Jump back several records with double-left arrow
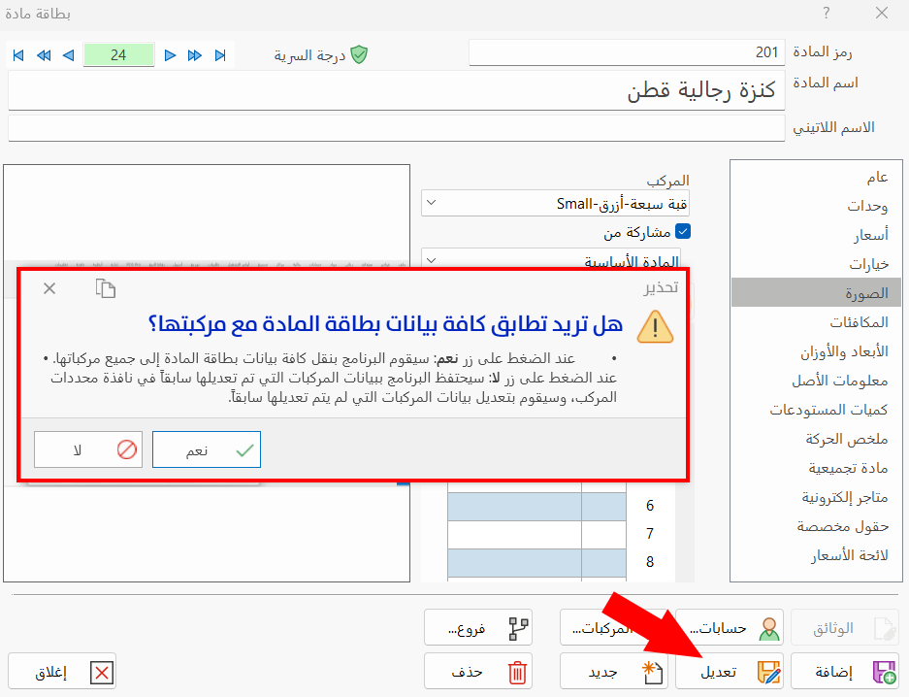Image resolution: width=909 pixels, height=697 pixels. [44, 55]
